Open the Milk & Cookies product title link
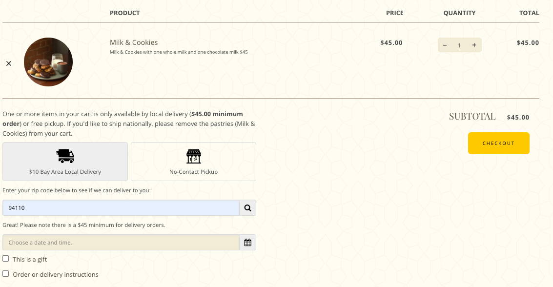 (x=134, y=42)
